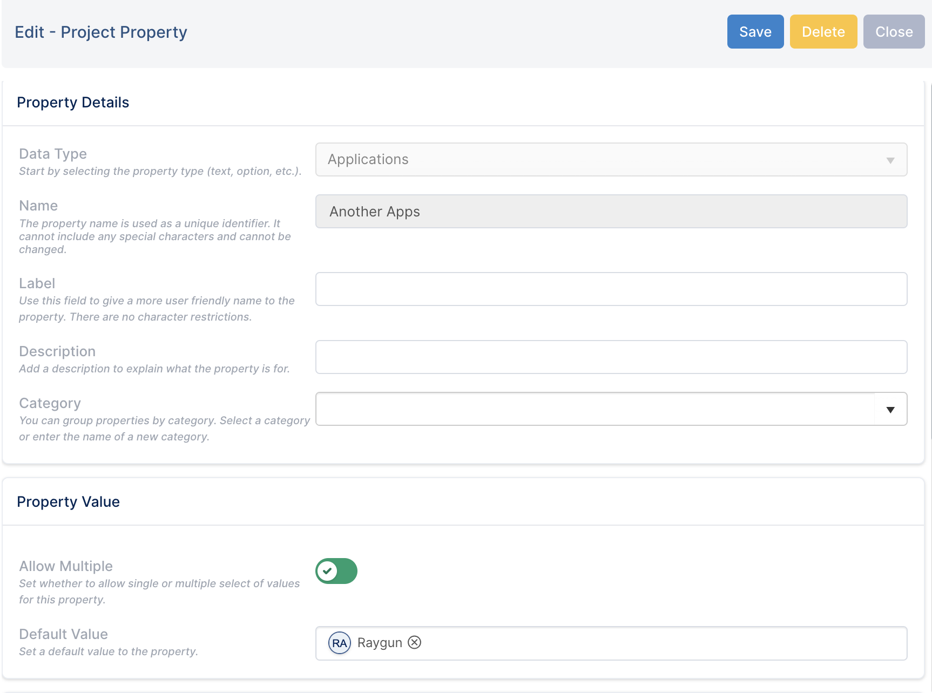Click the Edit - Project Property title

(x=101, y=32)
